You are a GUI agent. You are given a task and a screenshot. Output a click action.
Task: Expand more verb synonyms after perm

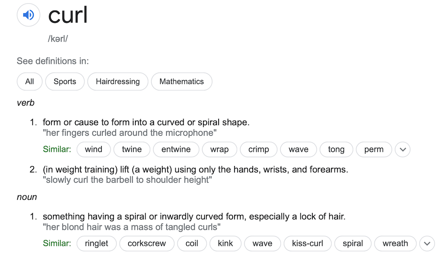403,149
